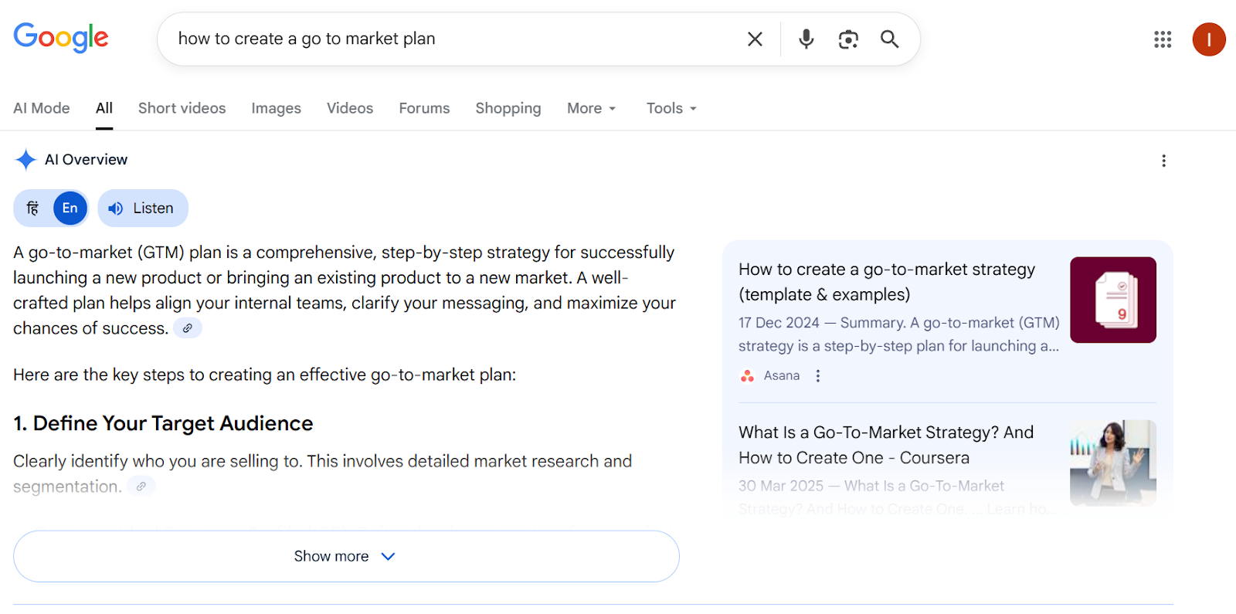The height and width of the screenshot is (614, 1236).
Task: Click the source link icon after 'chances of success'
Action: (187, 328)
